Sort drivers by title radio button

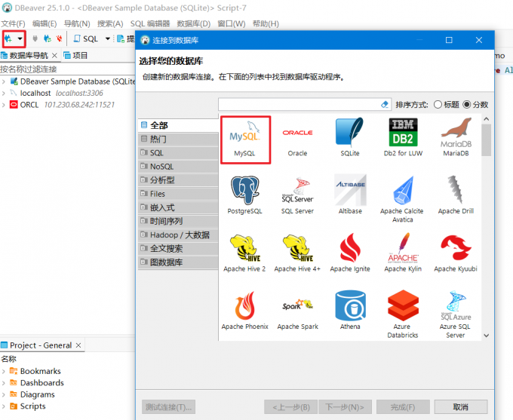(438, 105)
